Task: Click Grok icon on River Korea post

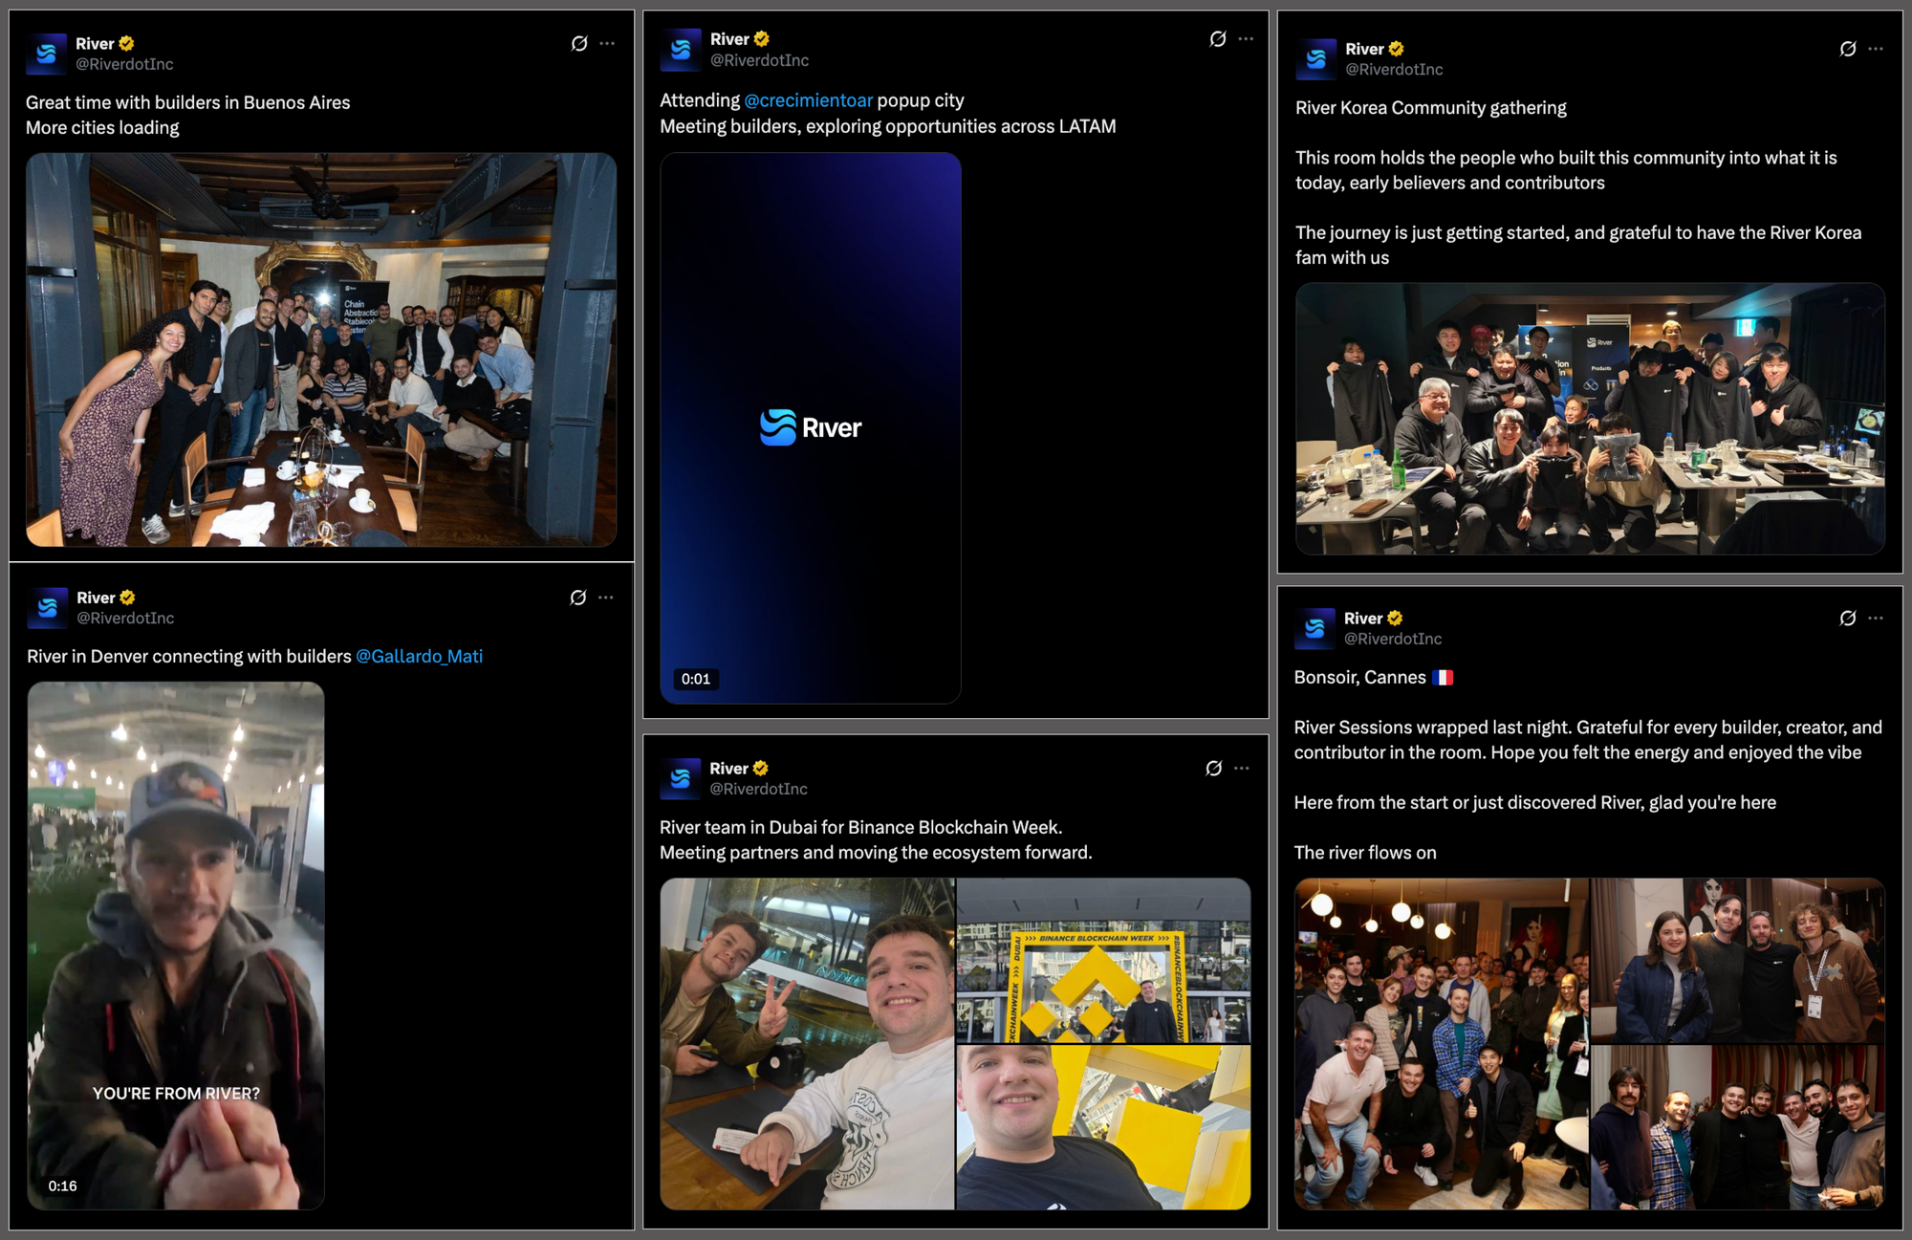Action: [x=1848, y=49]
